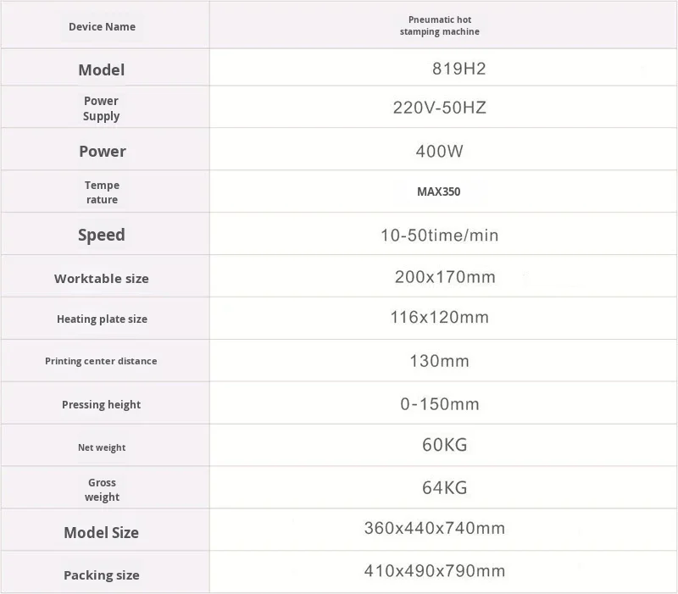Image resolution: width=678 pixels, height=594 pixels.
Task: Select the Gross weight label
Action: pyautogui.click(x=102, y=490)
